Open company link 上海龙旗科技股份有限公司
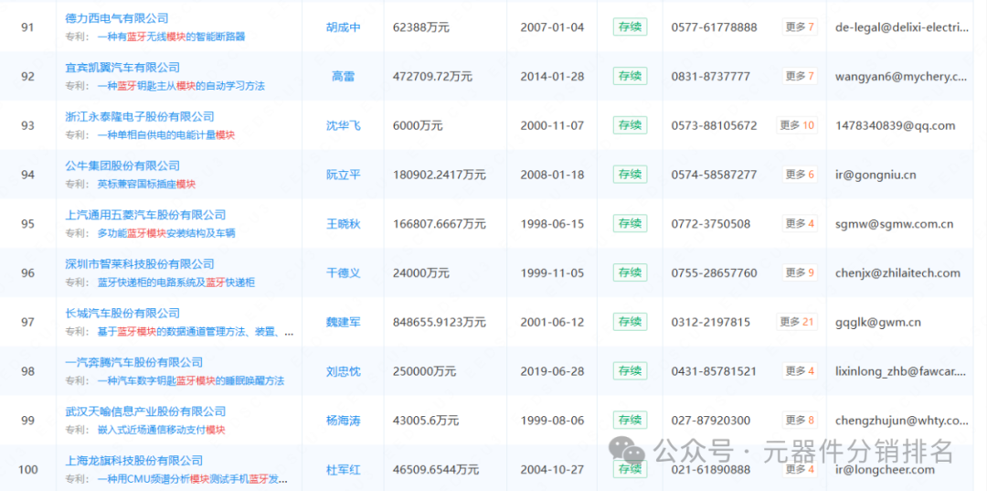The image size is (987, 491). (x=134, y=461)
